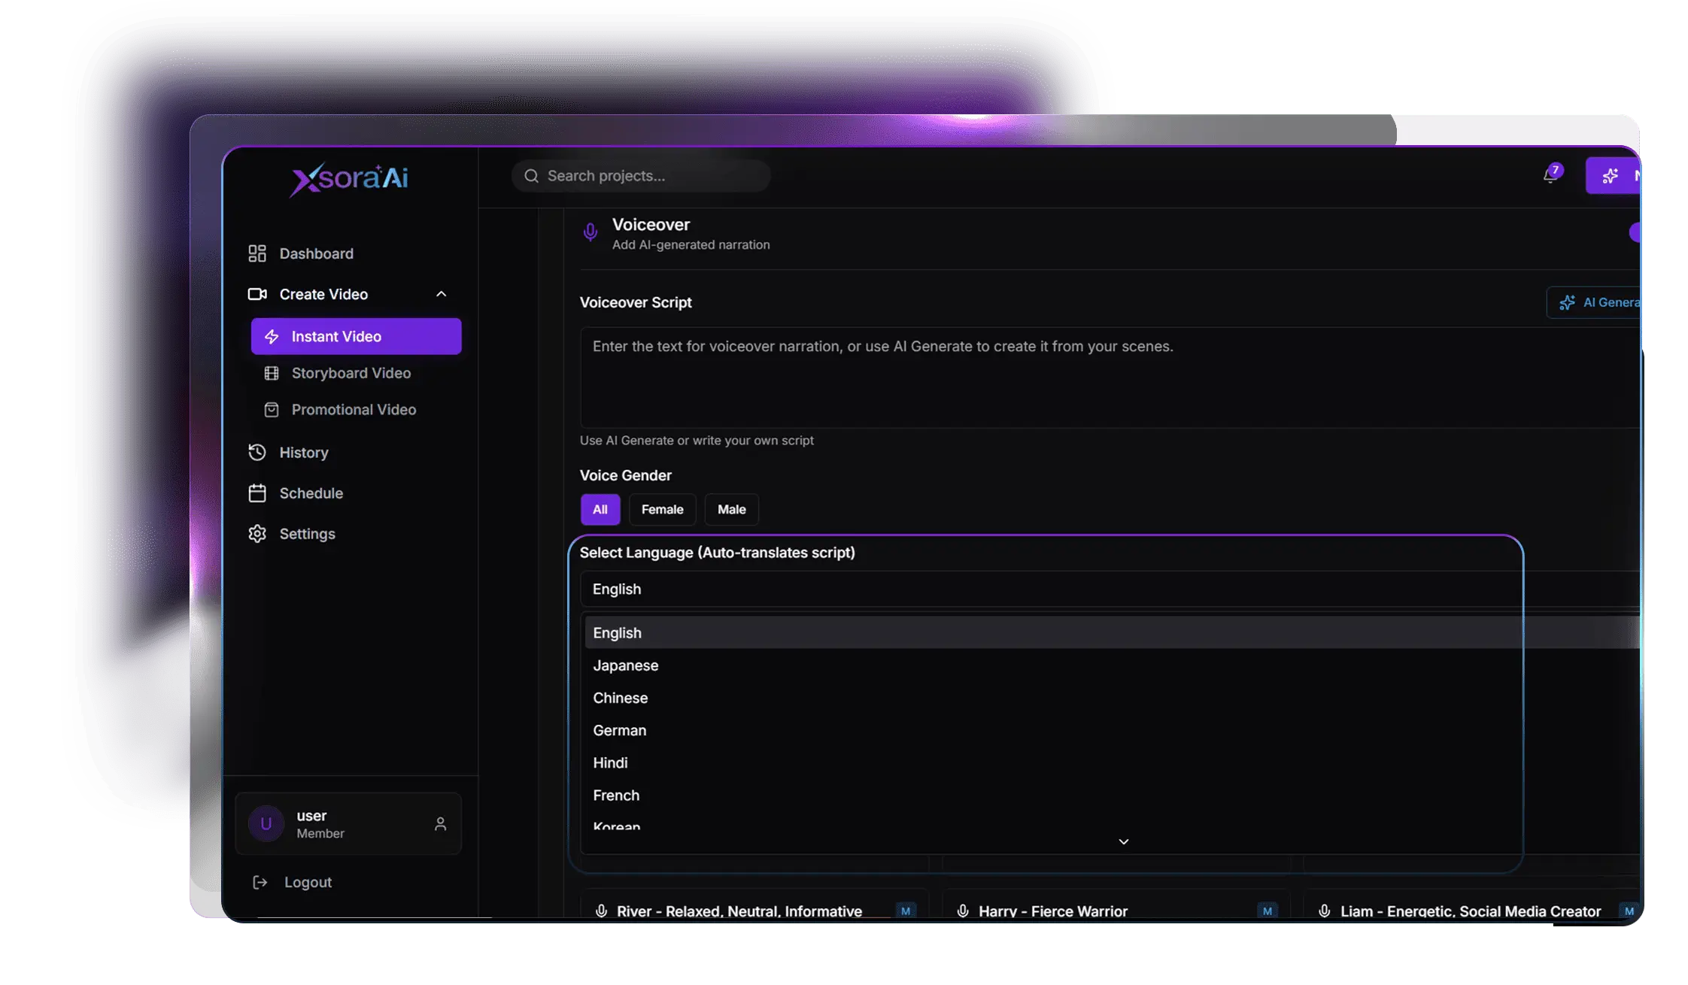The image size is (1688, 985).
Task: Select the All voice gender filter
Action: tap(600, 509)
